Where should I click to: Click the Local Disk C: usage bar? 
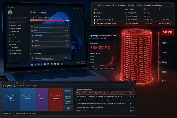(50, 20)
